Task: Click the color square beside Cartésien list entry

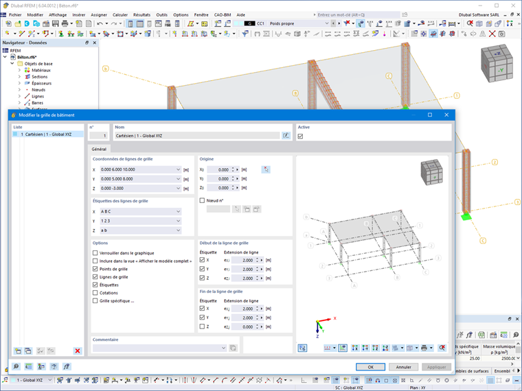Action: click(x=15, y=134)
